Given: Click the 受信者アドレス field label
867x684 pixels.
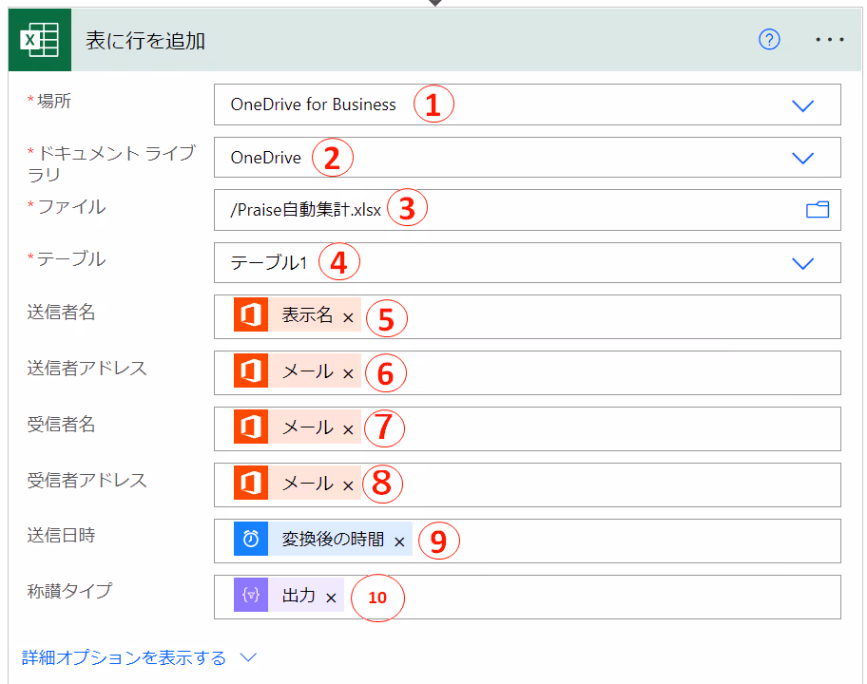Looking at the screenshot, I should pyautogui.click(x=87, y=480).
